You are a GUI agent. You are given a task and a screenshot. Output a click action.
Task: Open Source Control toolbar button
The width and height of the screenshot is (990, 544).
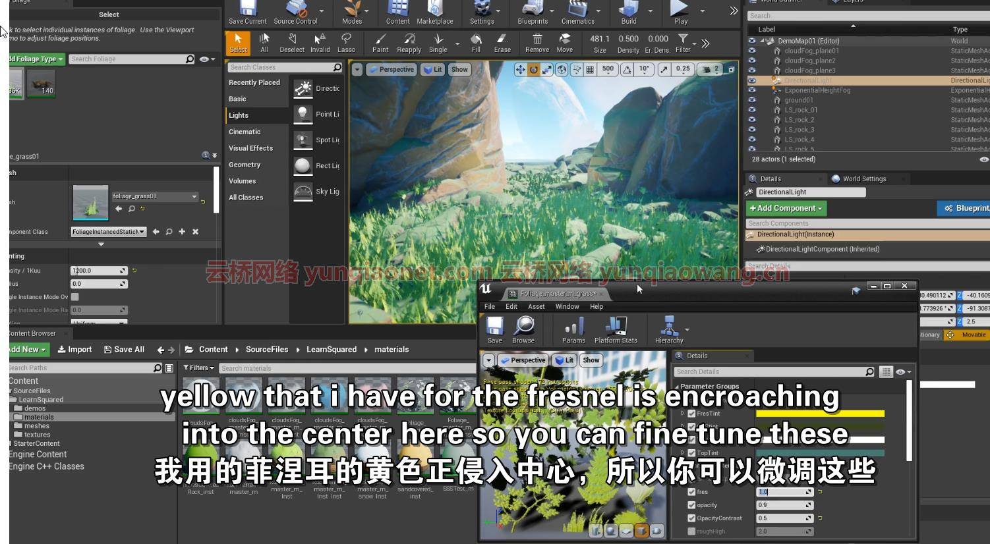tap(295, 13)
